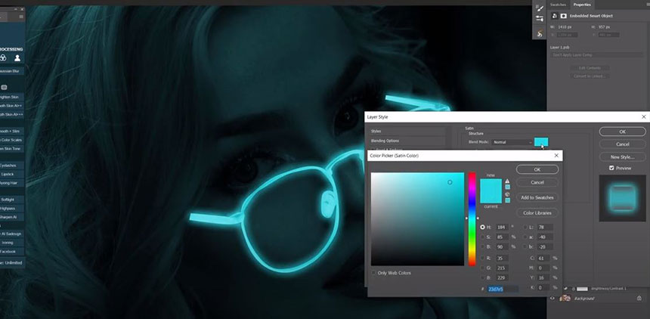Open the Brush Settings panel icon
The image size is (650, 319).
(540, 18)
